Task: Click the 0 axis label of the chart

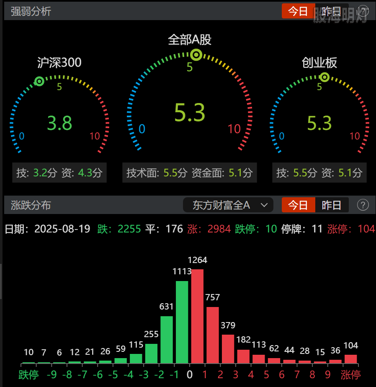Action: tap(190, 375)
